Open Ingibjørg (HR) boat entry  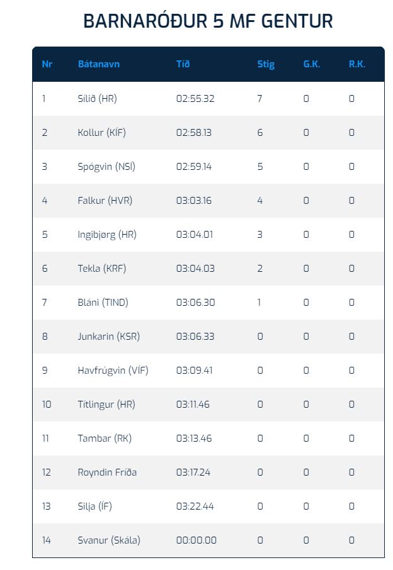coord(107,235)
